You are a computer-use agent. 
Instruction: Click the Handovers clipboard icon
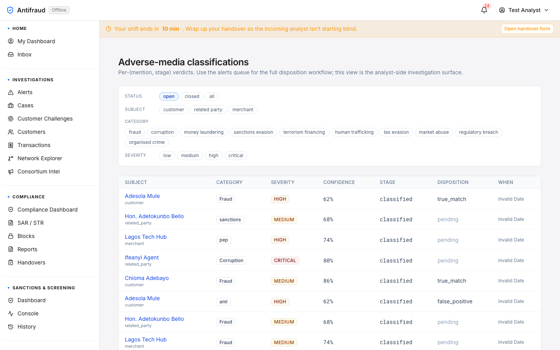click(11, 262)
